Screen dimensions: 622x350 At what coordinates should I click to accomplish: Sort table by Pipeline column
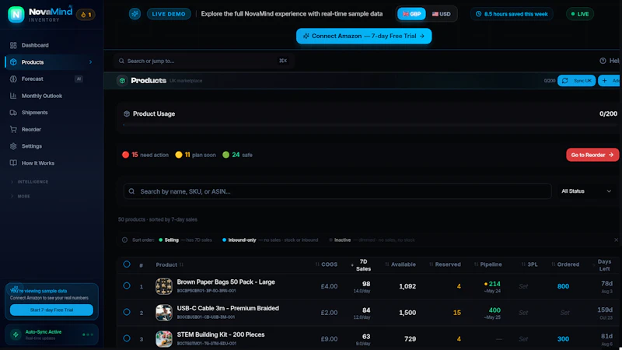[488, 264]
